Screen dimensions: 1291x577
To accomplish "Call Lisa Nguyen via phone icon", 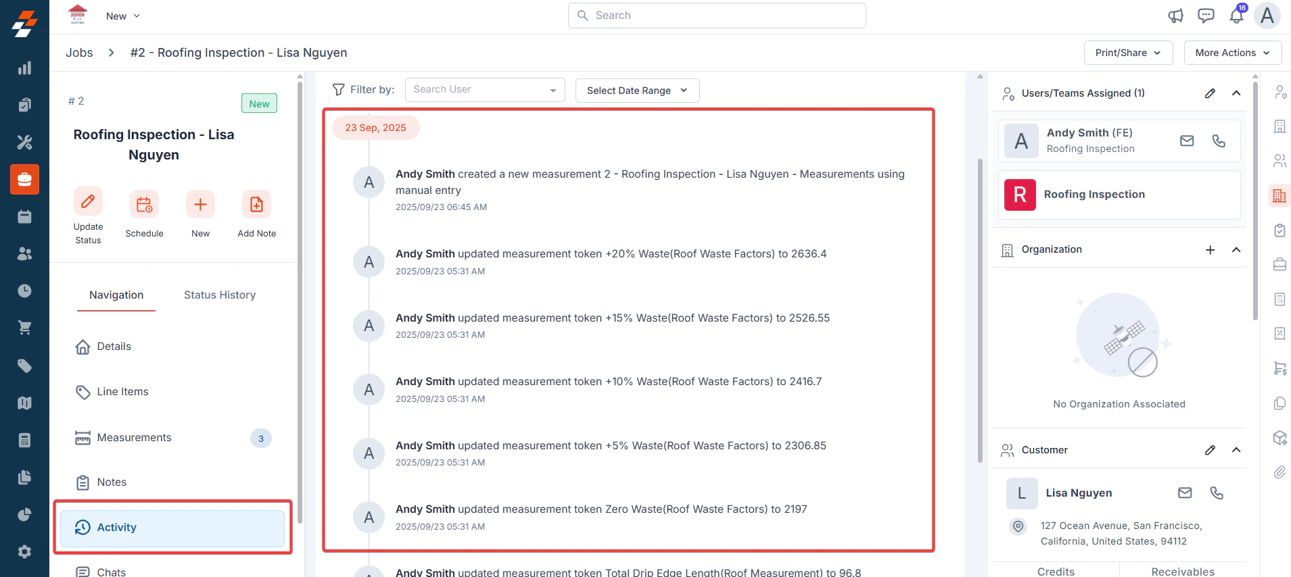I will (x=1217, y=493).
